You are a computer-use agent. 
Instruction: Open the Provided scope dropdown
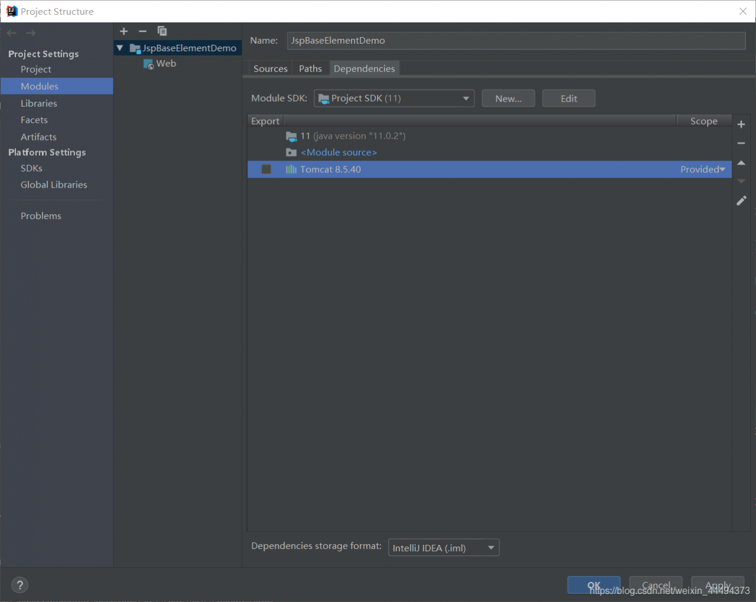point(703,169)
